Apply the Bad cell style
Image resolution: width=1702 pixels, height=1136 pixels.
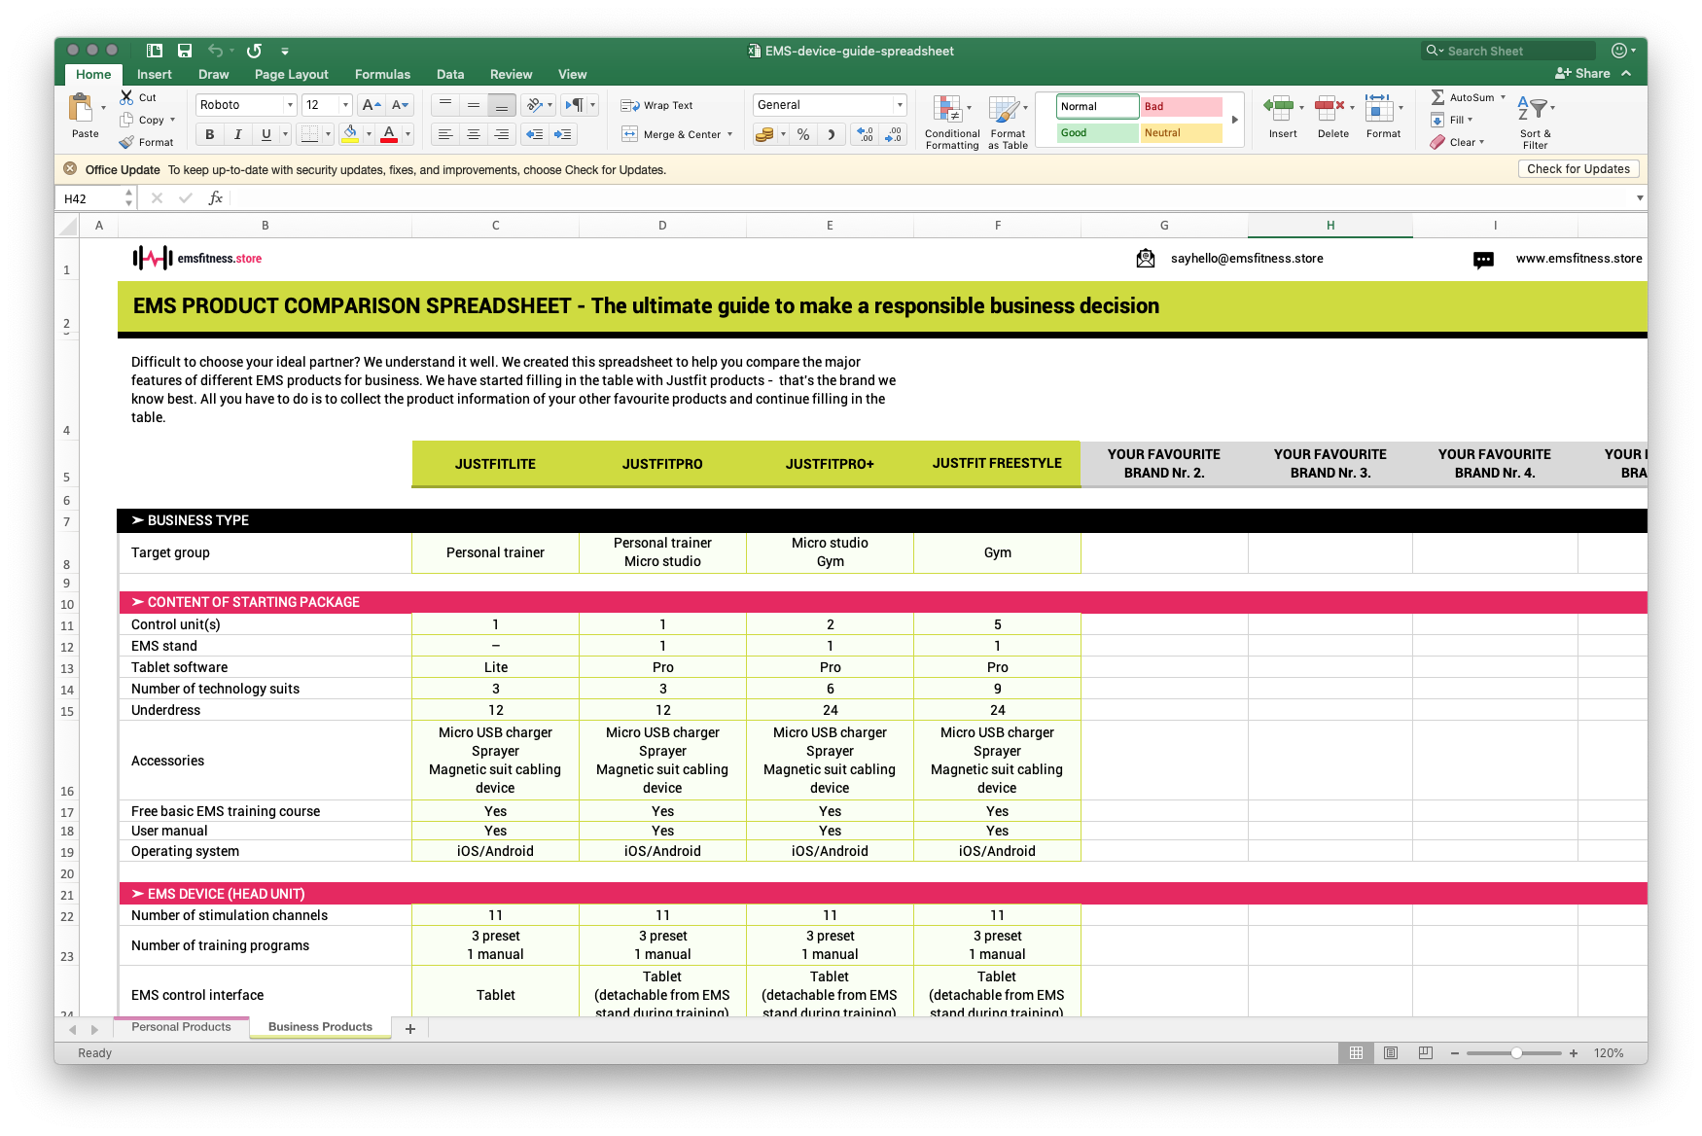[1182, 107]
